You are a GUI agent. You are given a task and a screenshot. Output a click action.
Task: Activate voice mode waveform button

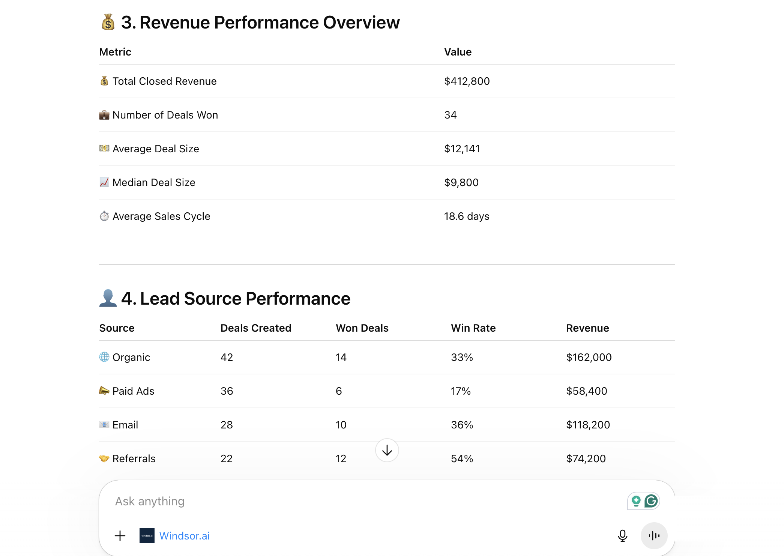point(654,536)
